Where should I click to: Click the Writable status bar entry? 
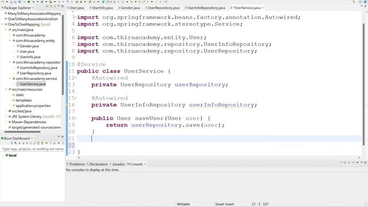click(x=183, y=204)
